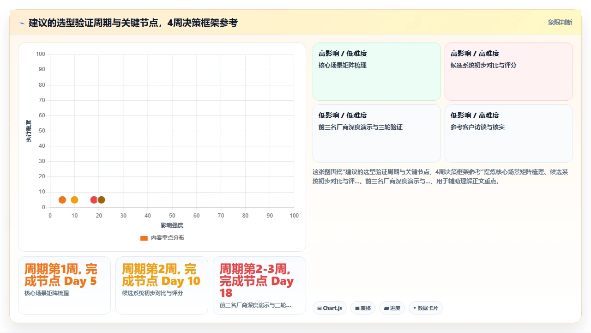The image size is (591, 333).
Task: Select the 周期第1周 Day 5 data card
Action: (64, 285)
